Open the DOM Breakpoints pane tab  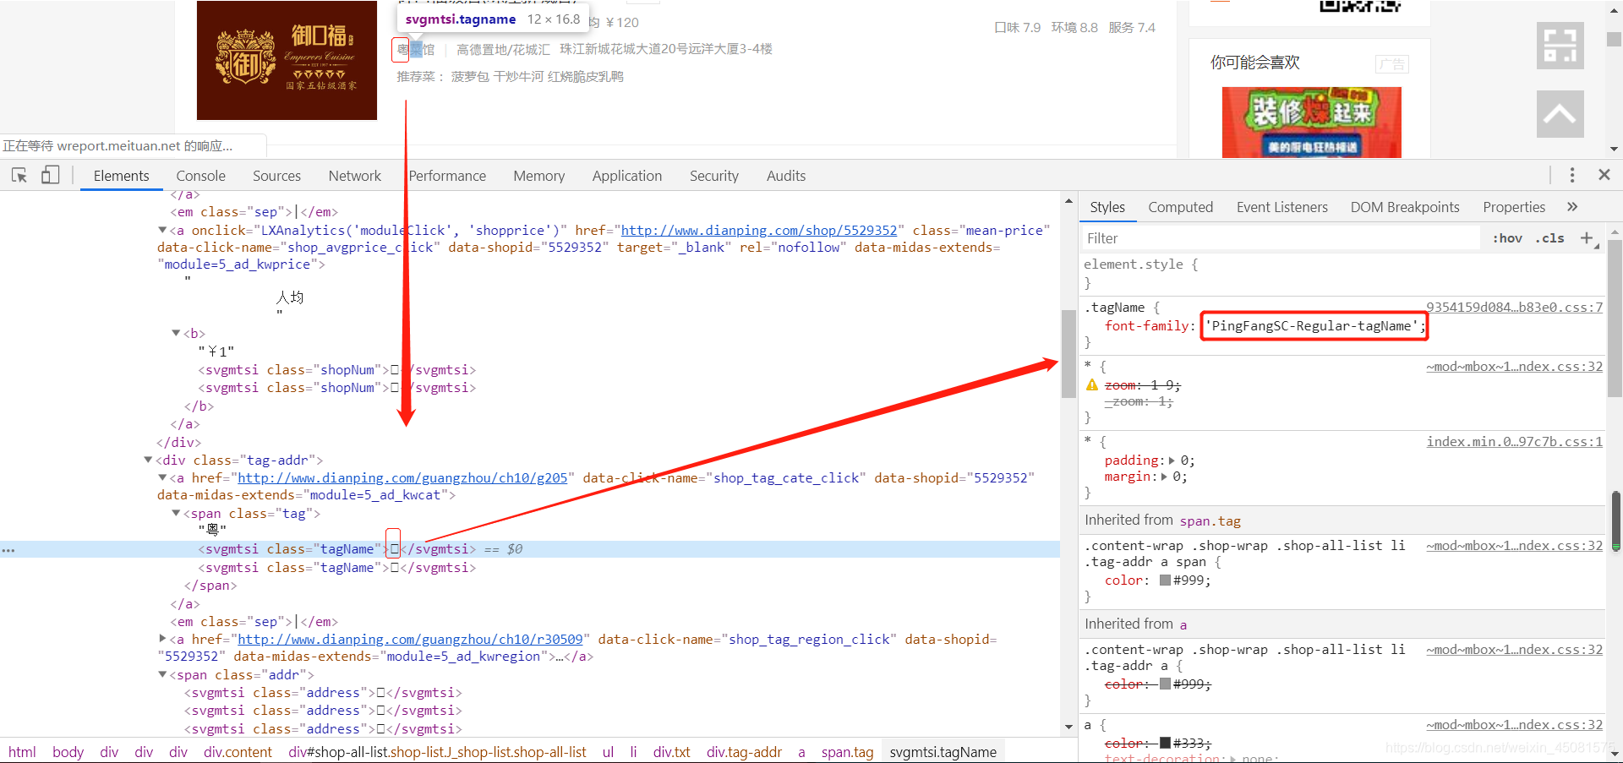click(1405, 207)
